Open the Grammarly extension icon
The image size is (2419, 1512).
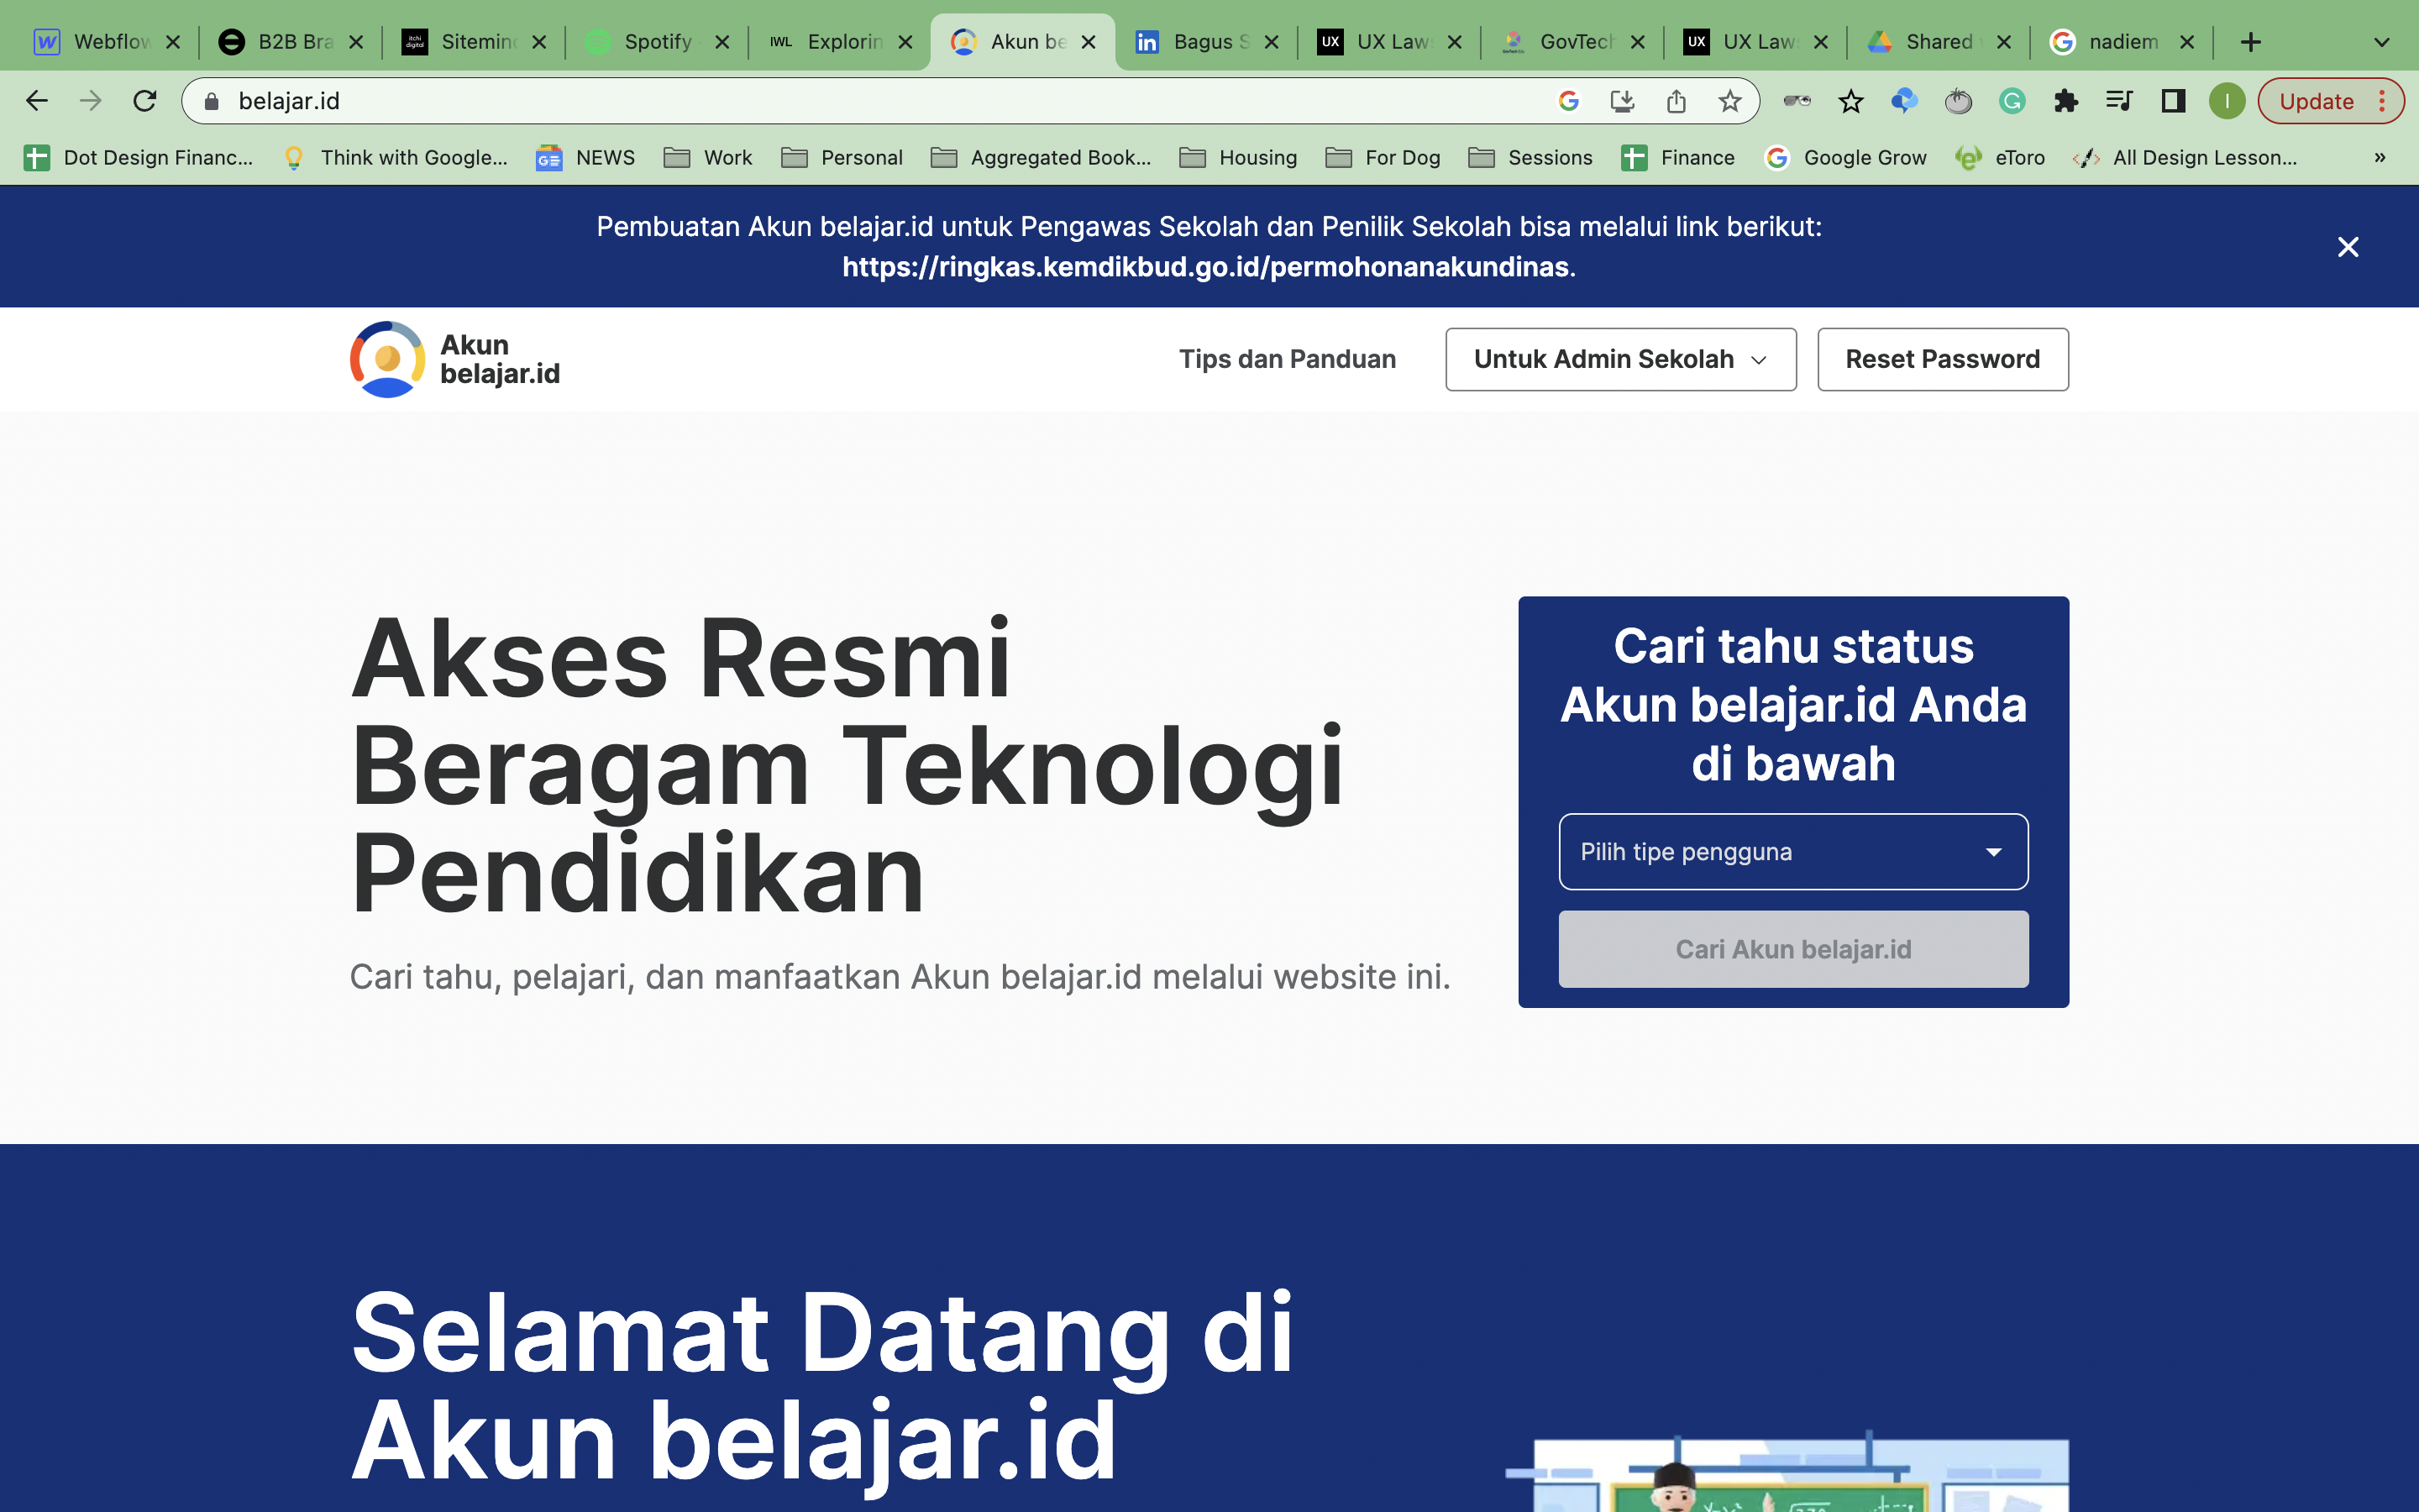click(2012, 101)
